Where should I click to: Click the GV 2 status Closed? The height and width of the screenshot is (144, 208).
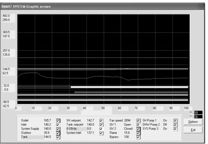coord(128,129)
